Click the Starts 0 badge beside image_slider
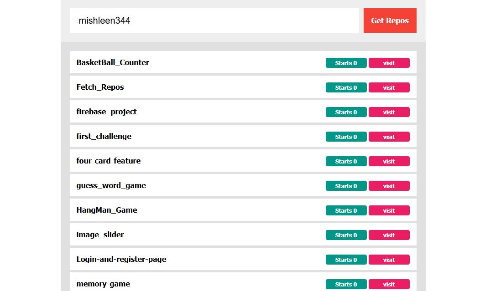 click(346, 235)
